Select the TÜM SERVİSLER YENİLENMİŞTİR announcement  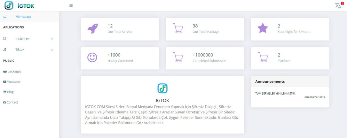tap(275, 93)
